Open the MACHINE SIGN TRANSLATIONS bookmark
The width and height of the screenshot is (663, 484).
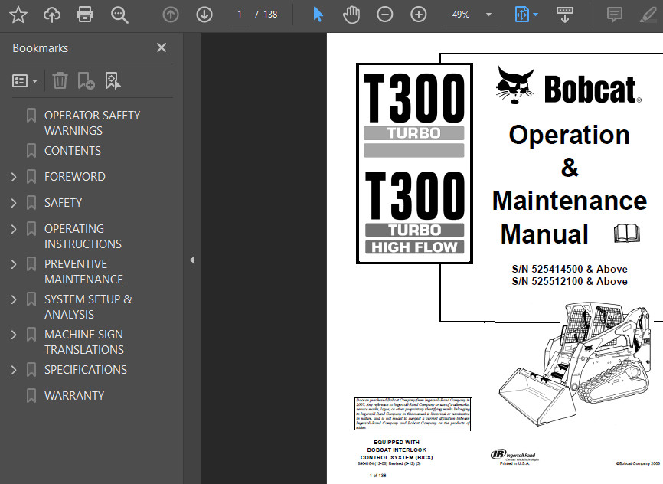[x=84, y=342]
